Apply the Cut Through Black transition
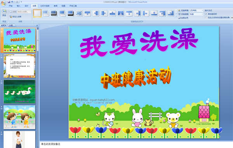 click(x=71, y=13)
